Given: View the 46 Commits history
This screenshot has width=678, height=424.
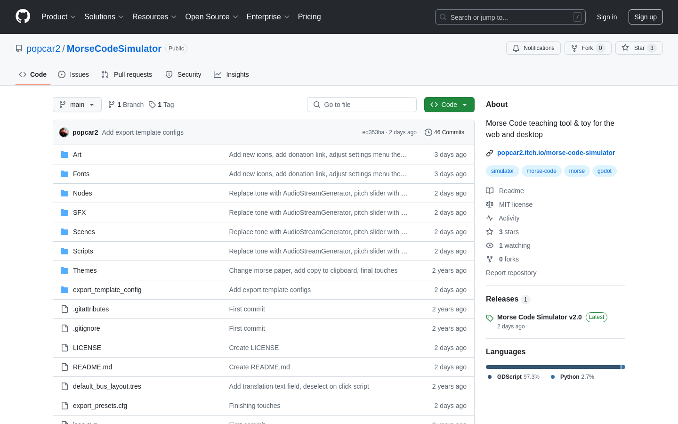Looking at the screenshot, I should click(x=444, y=132).
